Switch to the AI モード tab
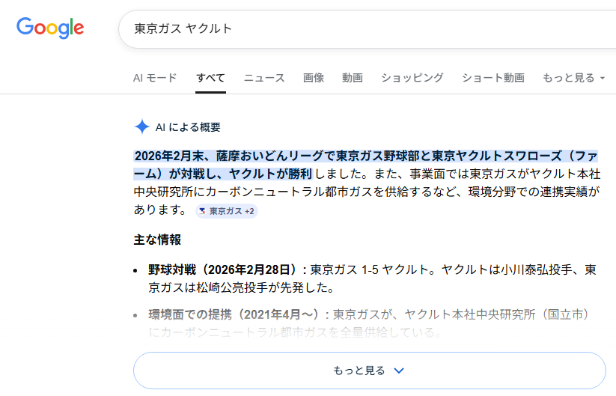 [155, 78]
